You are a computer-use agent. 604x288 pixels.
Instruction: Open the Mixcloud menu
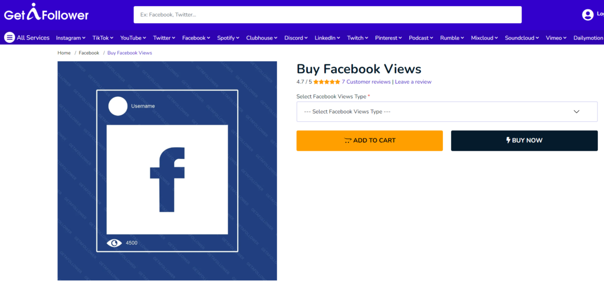pyautogui.click(x=484, y=38)
